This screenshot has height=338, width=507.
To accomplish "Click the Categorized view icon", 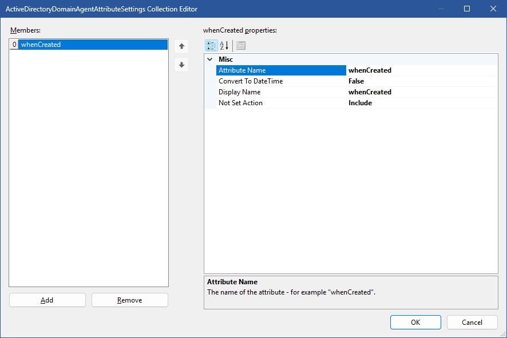I will (x=211, y=46).
